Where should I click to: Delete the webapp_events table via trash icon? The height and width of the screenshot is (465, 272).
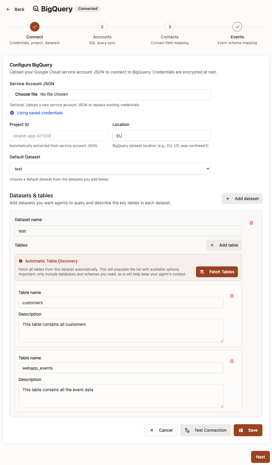tap(232, 361)
